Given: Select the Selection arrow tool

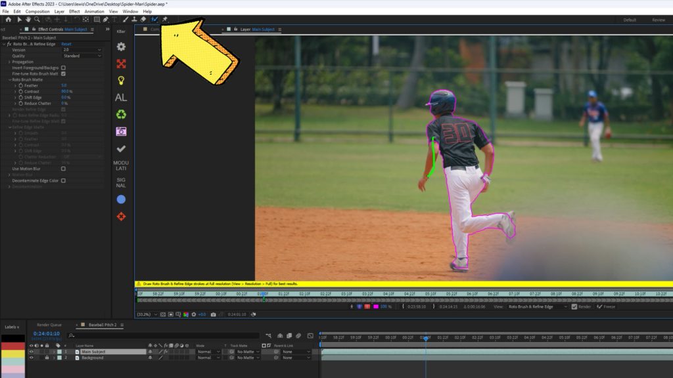Looking at the screenshot, I should 19,20.
